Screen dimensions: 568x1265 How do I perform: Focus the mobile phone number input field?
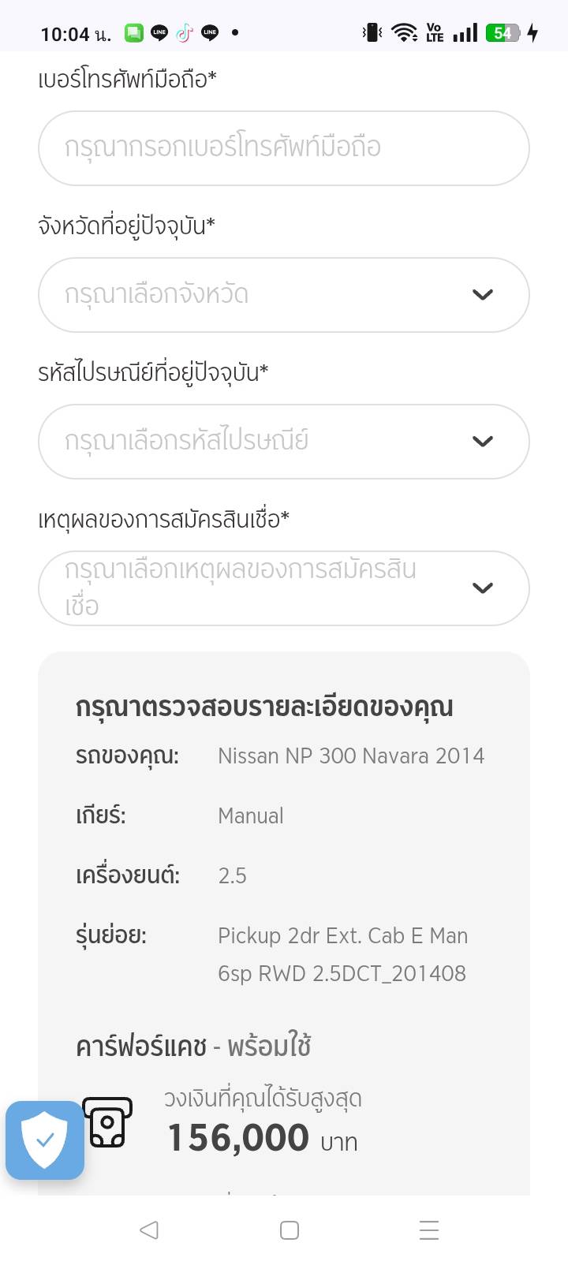pyautogui.click(x=283, y=148)
